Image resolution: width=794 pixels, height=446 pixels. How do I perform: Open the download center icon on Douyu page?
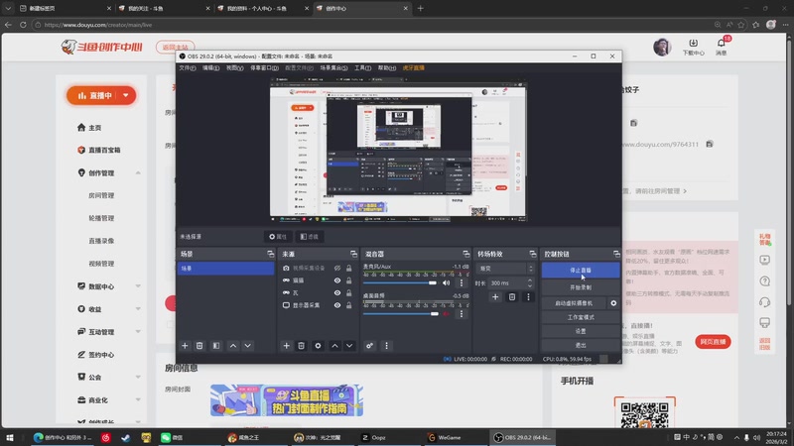point(693,47)
